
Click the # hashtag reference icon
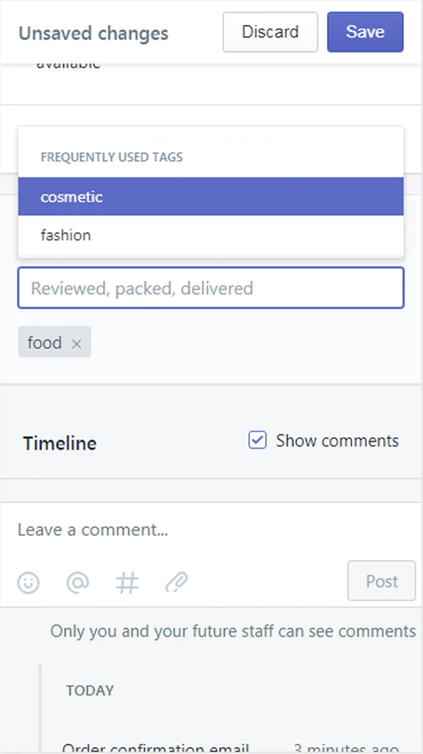click(127, 582)
